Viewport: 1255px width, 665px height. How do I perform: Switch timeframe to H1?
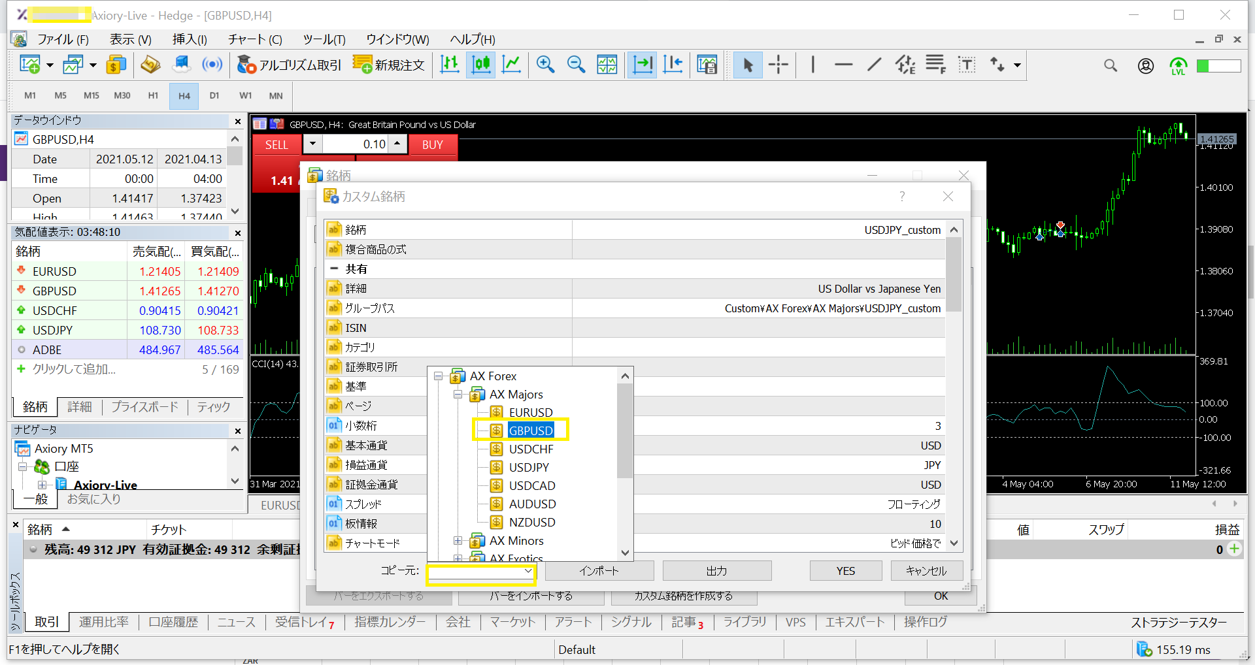(153, 95)
